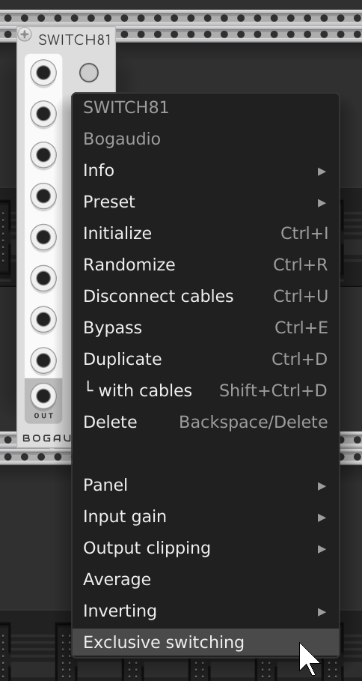Open the Inverting submenu
Viewport: 362px width, 681px height.
(206, 611)
